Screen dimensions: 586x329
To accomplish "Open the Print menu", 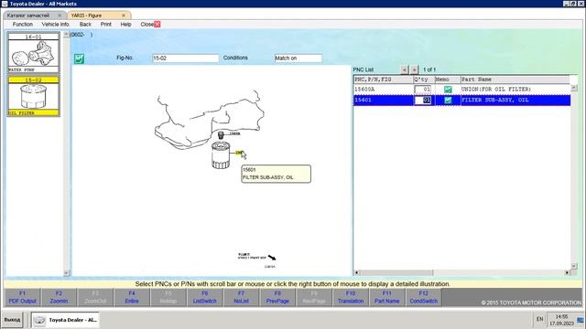I will [106, 25].
